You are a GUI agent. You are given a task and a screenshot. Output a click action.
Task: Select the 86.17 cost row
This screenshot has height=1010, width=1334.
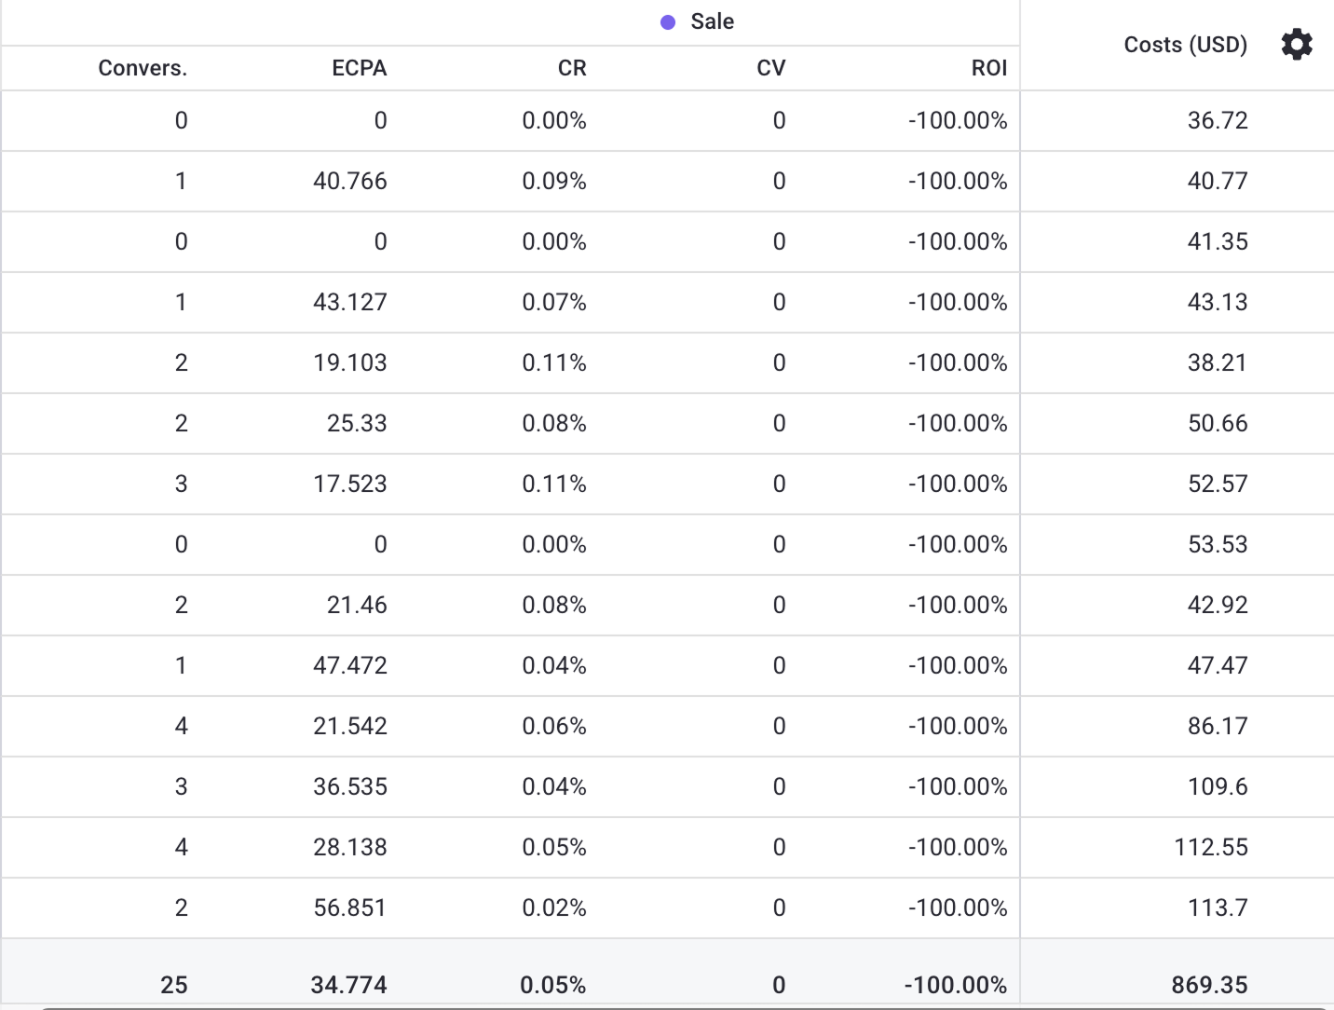1218,726
